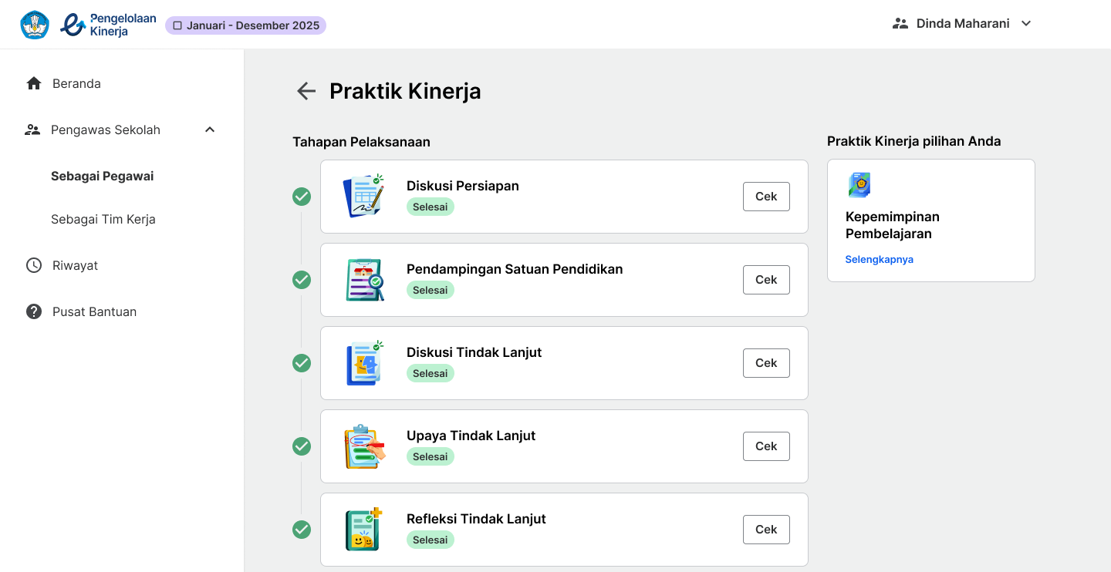
Task: Click the Kepemimpinan Pembelajaran card icon
Action: click(x=859, y=185)
